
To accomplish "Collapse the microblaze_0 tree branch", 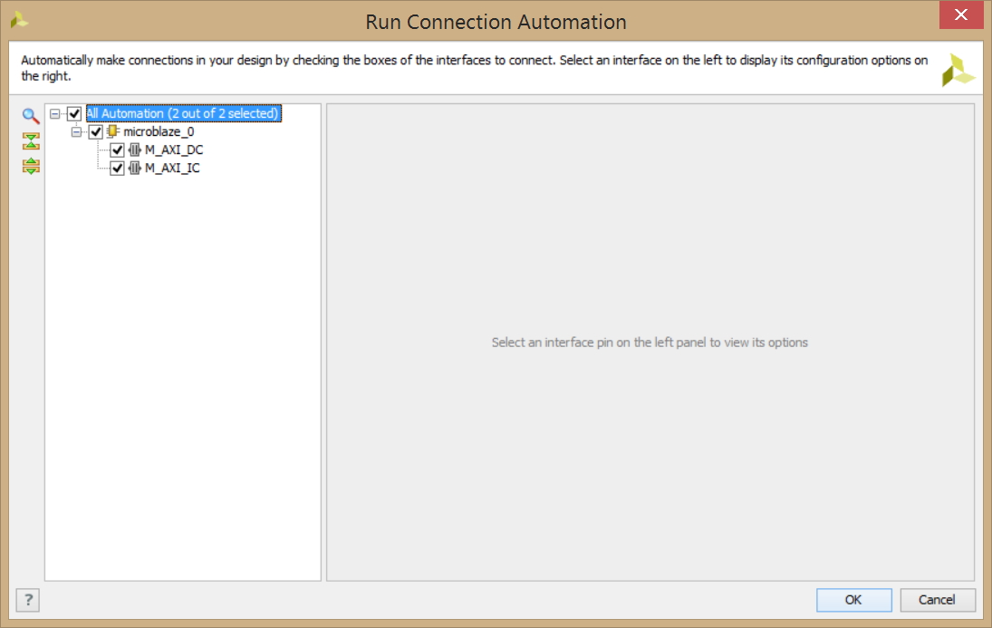I will click(76, 132).
